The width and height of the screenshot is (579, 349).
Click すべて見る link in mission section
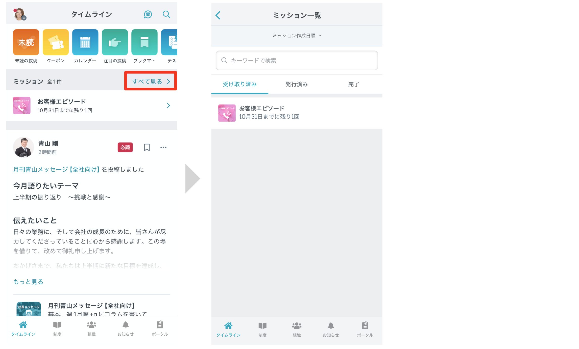[151, 81]
